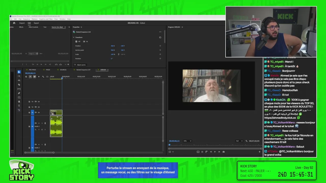Collapse the Transform section

(x=74, y=37)
